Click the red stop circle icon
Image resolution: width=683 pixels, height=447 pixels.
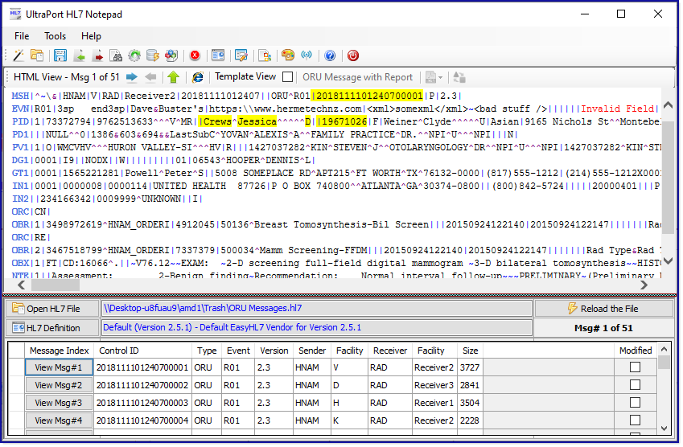pos(195,55)
